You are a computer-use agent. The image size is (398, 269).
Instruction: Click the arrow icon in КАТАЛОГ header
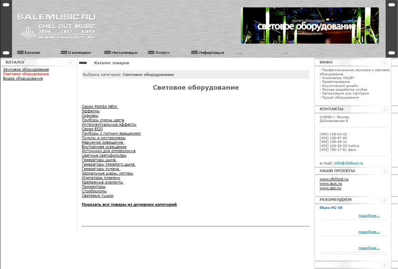coord(70,62)
